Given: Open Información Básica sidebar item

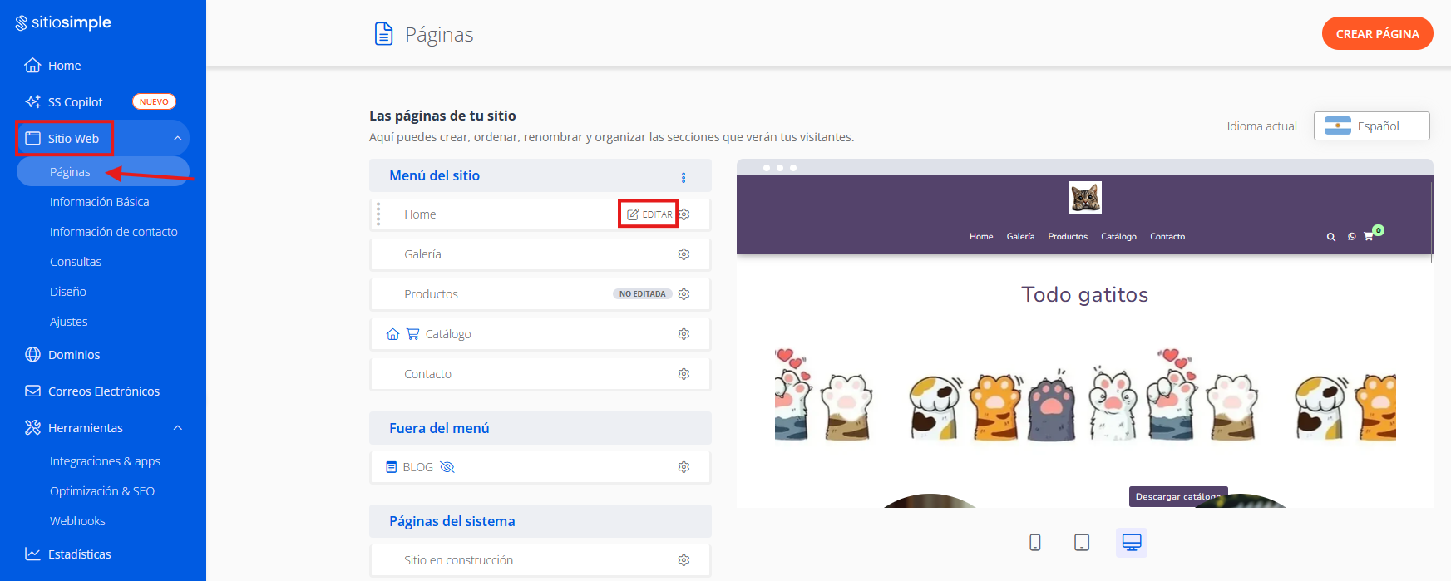Looking at the screenshot, I should coord(99,202).
